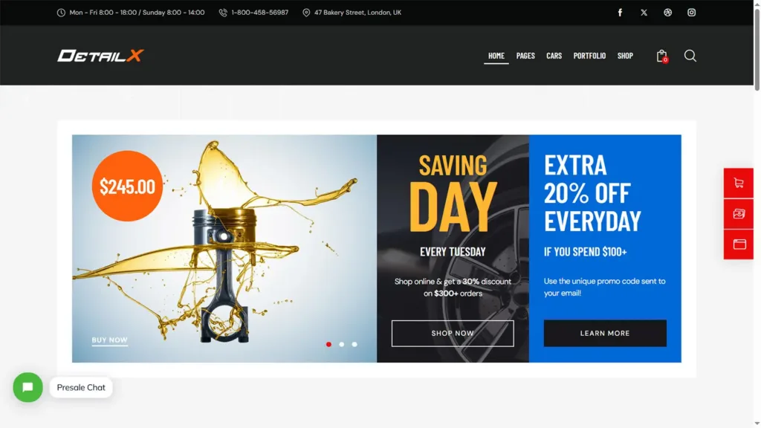Click the red sidebar cart icon
This screenshot has height=428, width=761.
pos(739,183)
